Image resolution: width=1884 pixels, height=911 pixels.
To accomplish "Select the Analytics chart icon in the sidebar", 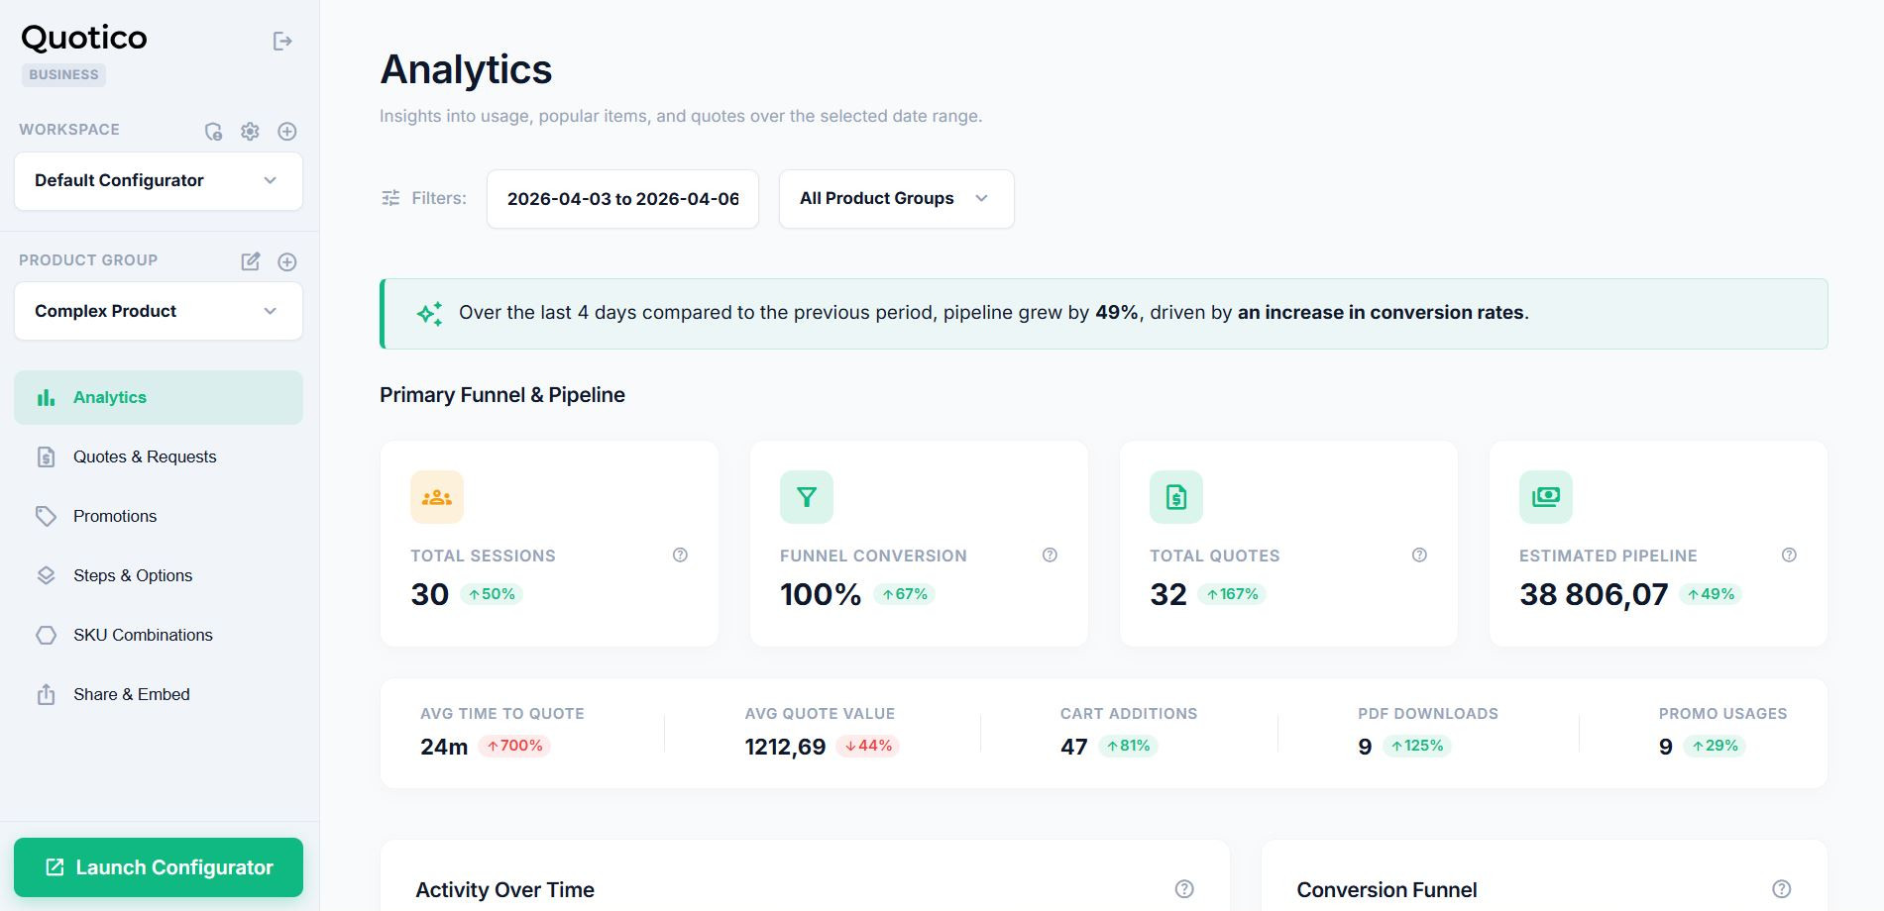I will (x=46, y=396).
